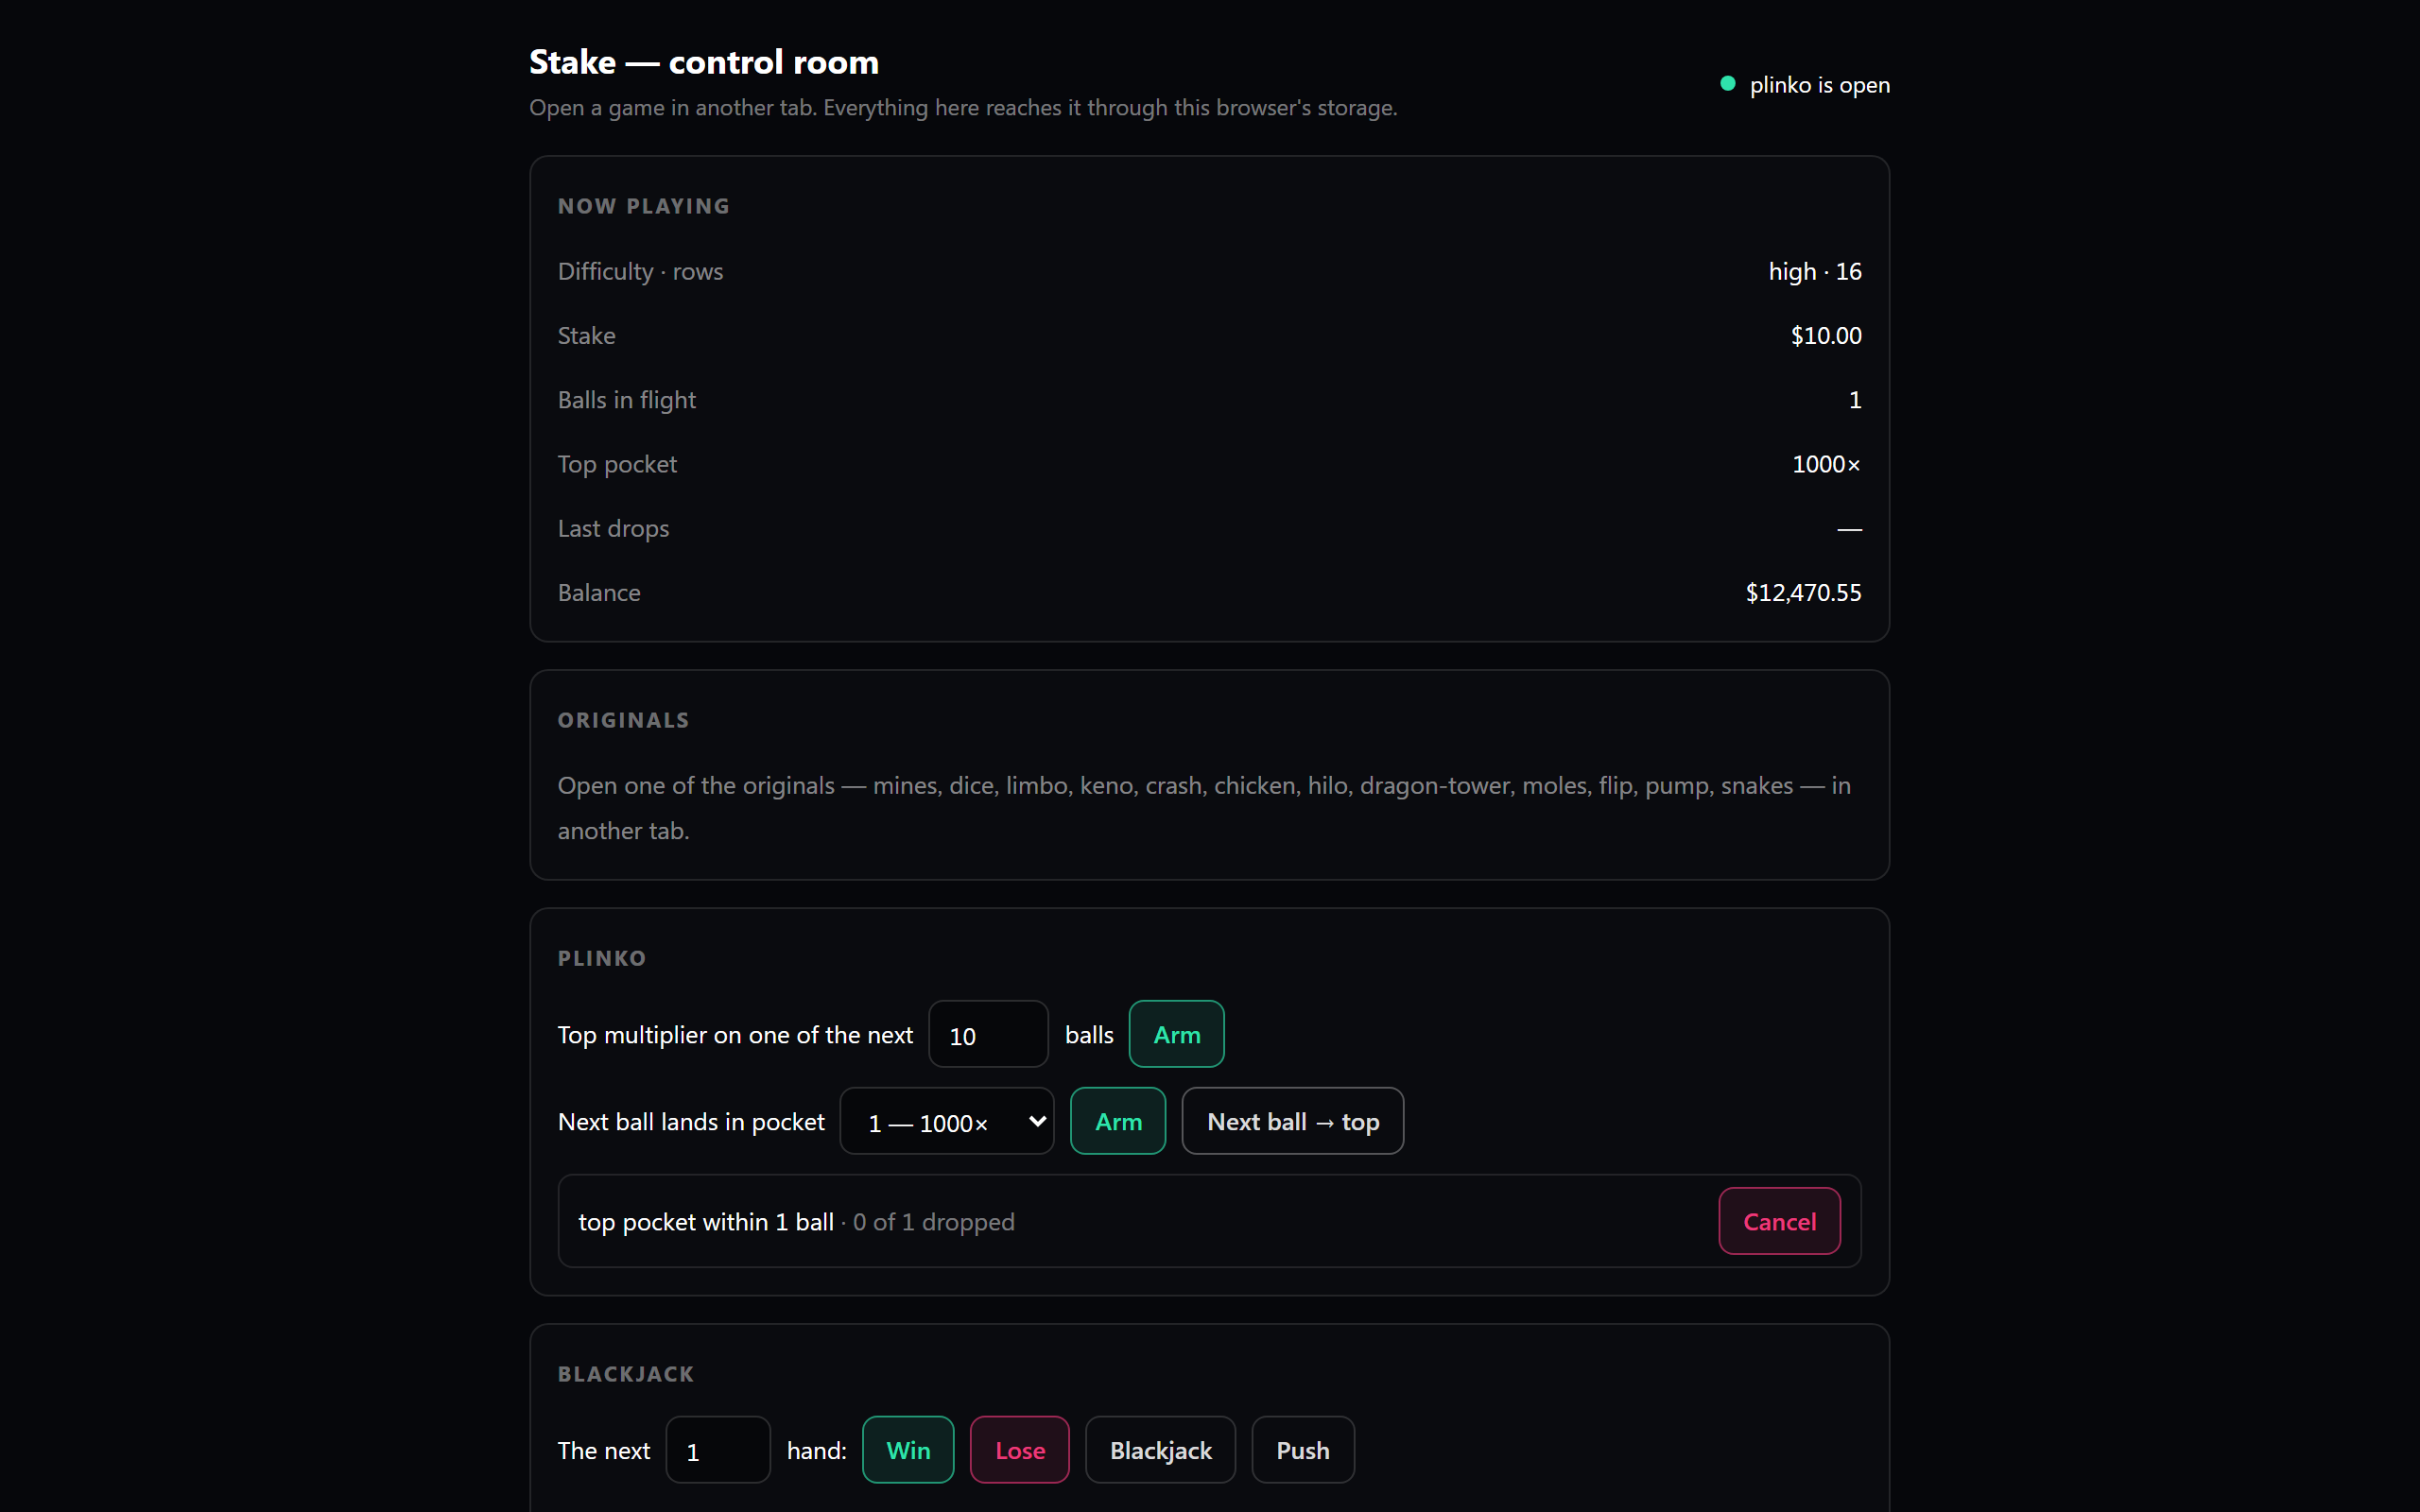Click the 'top pocket within 1 ball' status
This screenshot has width=2420, height=1512.
coord(706,1222)
